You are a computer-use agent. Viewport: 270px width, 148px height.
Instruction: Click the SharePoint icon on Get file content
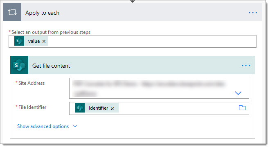coord(19,65)
